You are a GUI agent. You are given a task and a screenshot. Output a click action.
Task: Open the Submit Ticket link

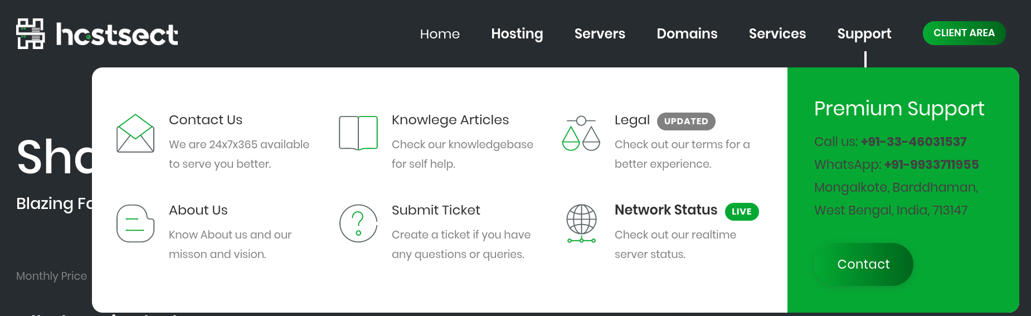(x=436, y=210)
